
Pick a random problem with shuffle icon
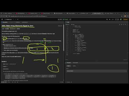click(x=18, y=19)
